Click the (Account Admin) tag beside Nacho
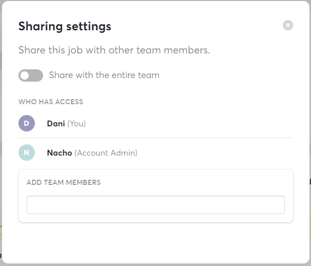 (106, 153)
